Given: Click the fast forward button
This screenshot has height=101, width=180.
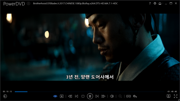Looking at the screenshot, I should pyautogui.click(x=103, y=96).
